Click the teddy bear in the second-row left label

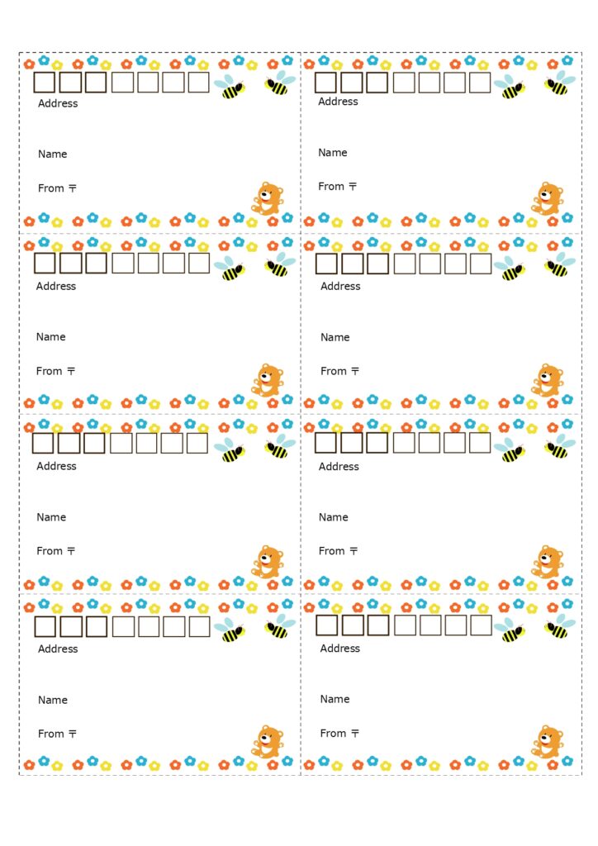click(x=267, y=380)
